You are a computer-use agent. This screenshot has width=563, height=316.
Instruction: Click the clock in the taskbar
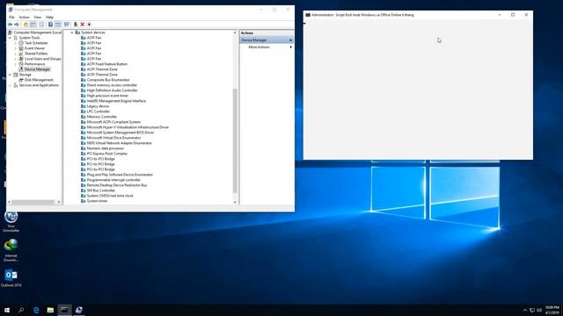click(552, 310)
